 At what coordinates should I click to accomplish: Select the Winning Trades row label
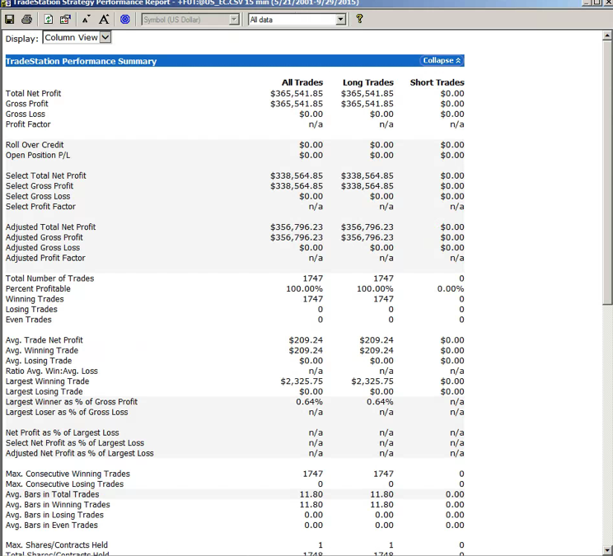tap(35, 299)
